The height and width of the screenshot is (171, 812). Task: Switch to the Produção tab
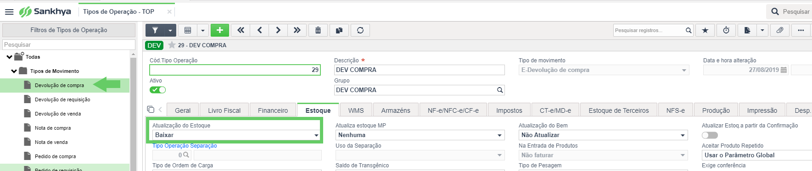(x=716, y=110)
